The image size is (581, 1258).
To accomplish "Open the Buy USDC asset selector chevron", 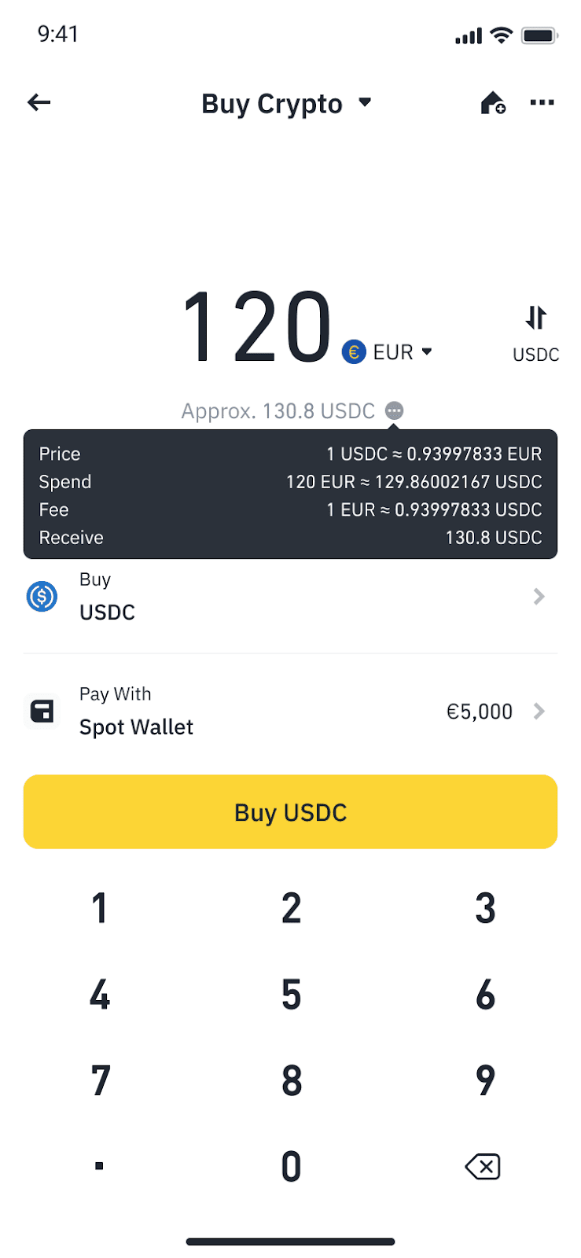I will pyautogui.click(x=539, y=597).
